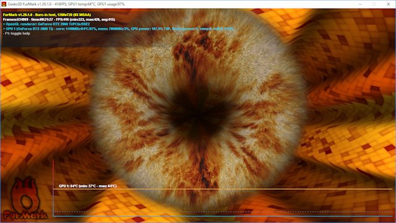Click the dotted baseline of temperature graph

tap(223, 212)
